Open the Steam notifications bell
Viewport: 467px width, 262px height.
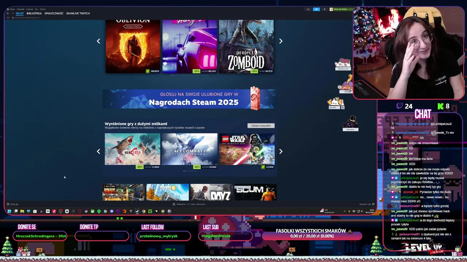[x=325, y=9]
